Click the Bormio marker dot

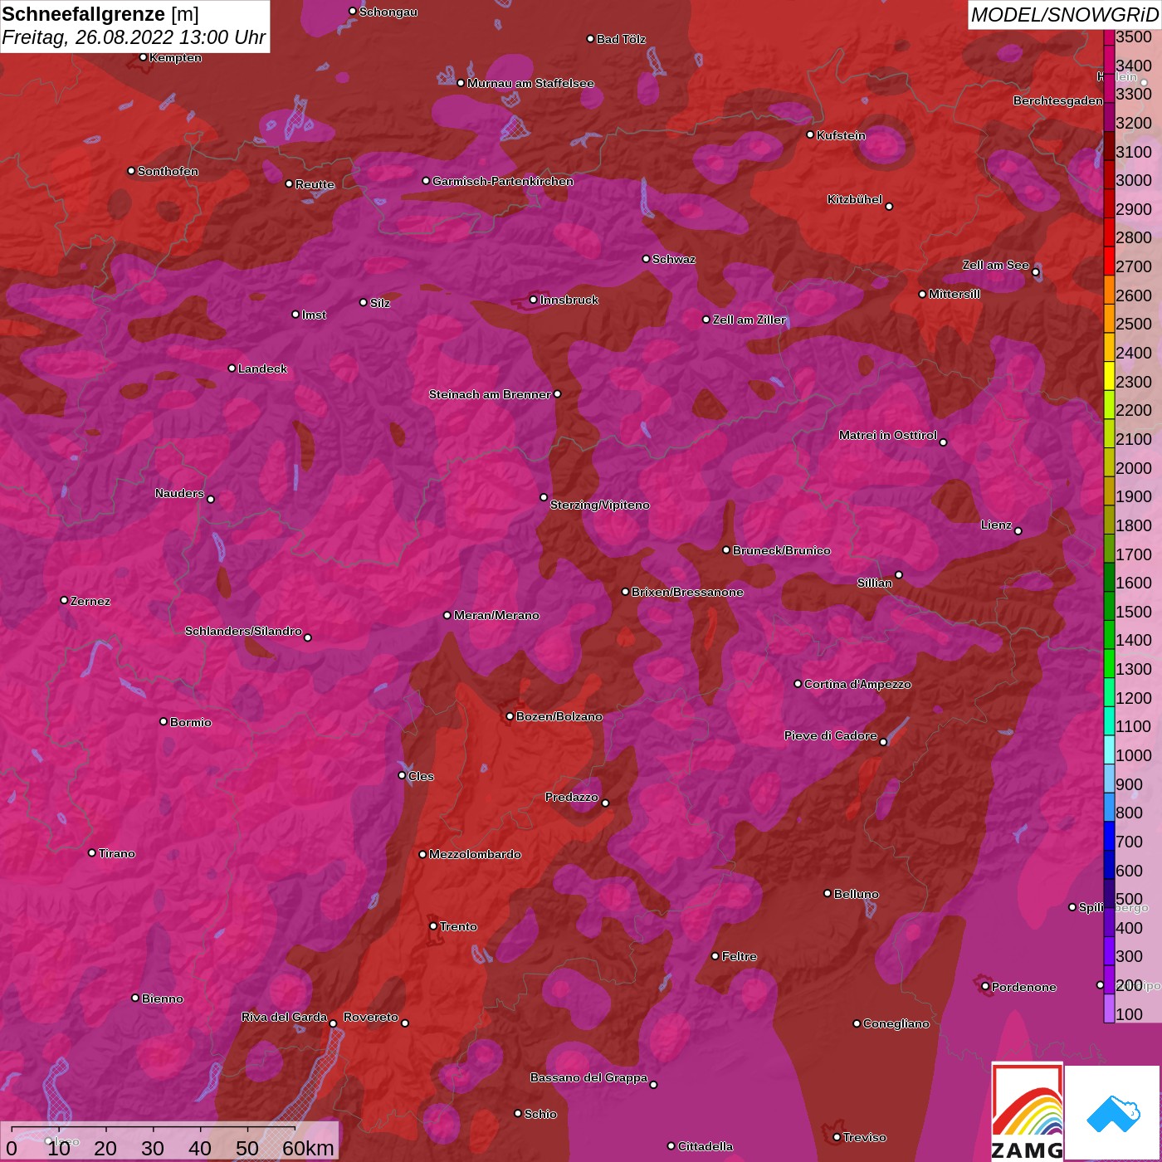click(164, 721)
